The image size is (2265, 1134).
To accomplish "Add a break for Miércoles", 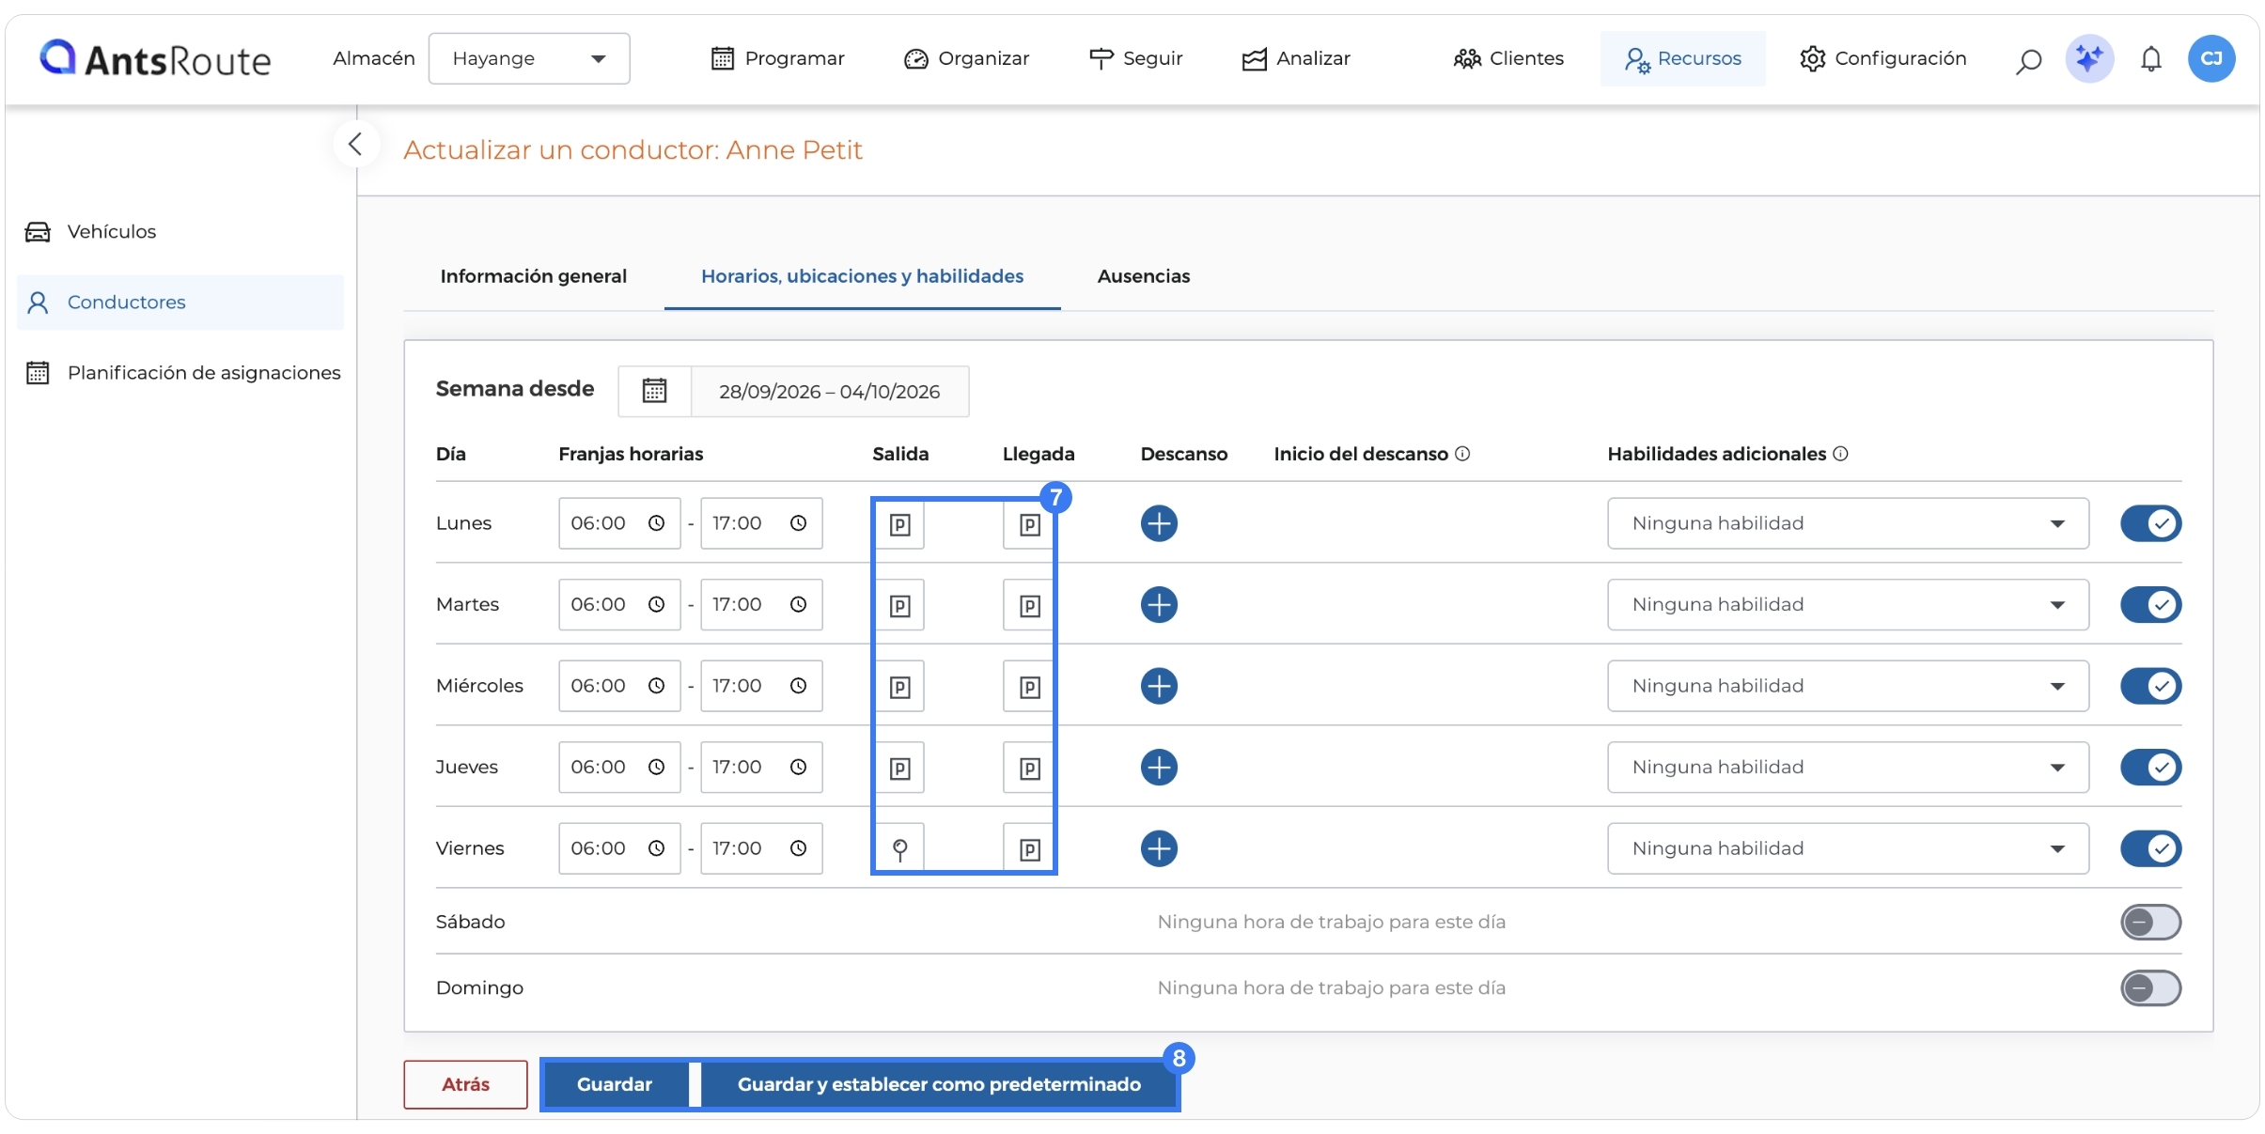I will [1159, 686].
